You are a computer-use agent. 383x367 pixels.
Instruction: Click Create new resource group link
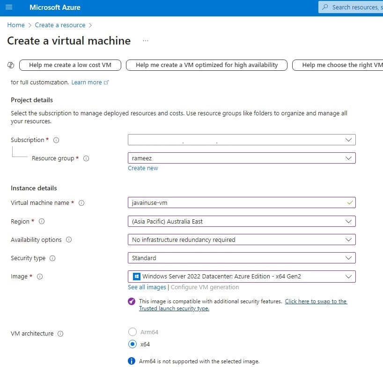pyautogui.click(x=143, y=168)
